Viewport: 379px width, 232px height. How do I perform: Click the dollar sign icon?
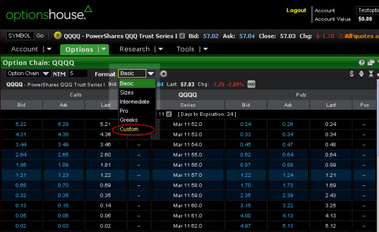click(x=352, y=74)
